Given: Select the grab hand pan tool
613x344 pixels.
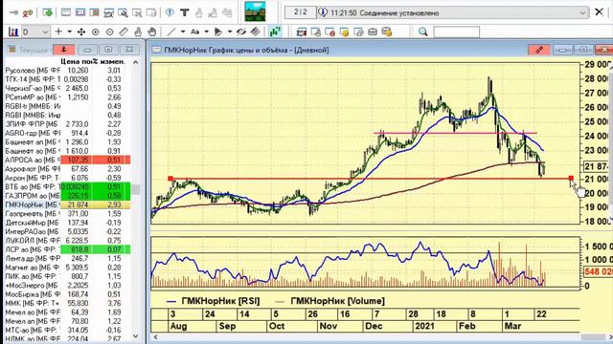Looking at the screenshot, I should point(151,32).
